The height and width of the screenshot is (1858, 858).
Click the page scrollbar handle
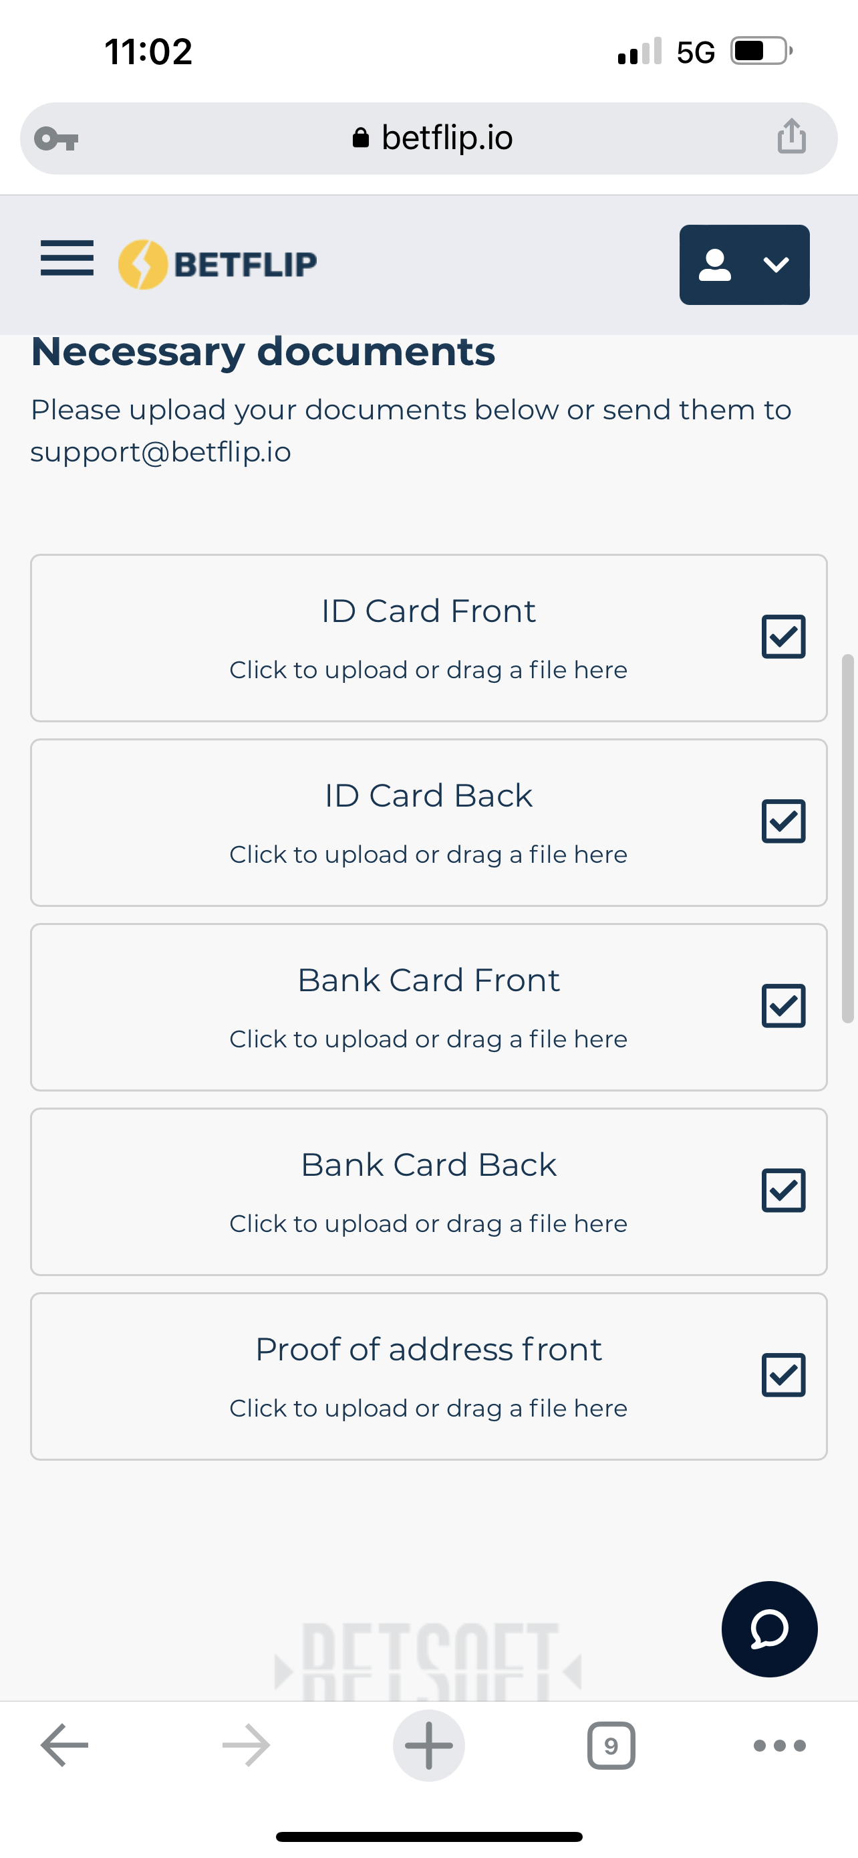pyautogui.click(x=848, y=838)
